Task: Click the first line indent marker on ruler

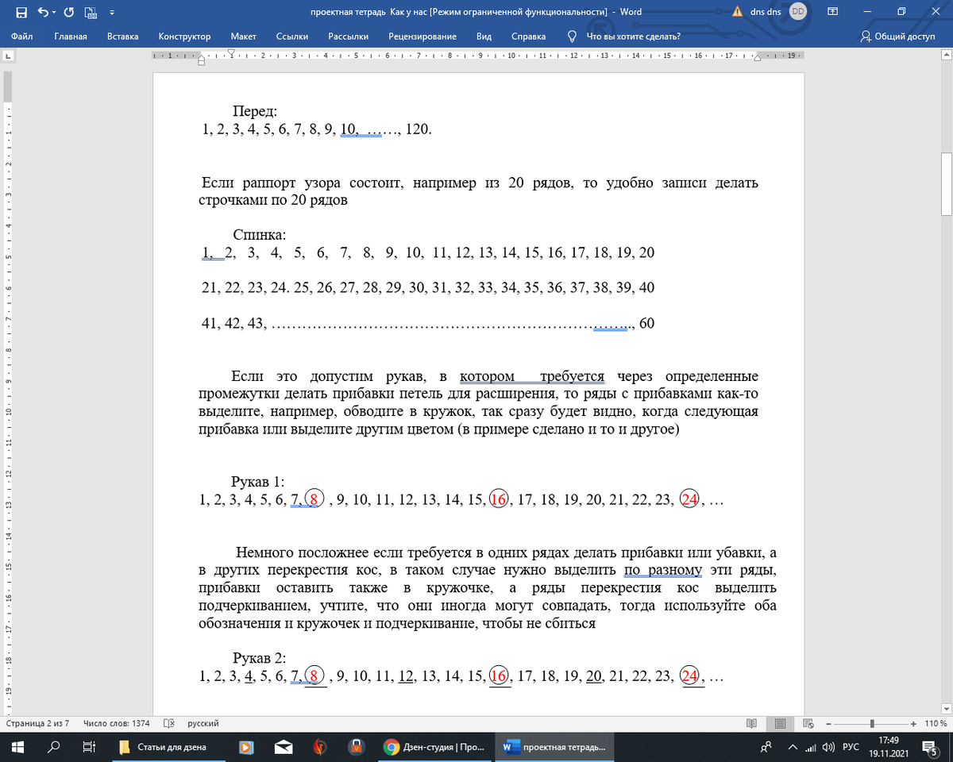Action: coord(230,53)
